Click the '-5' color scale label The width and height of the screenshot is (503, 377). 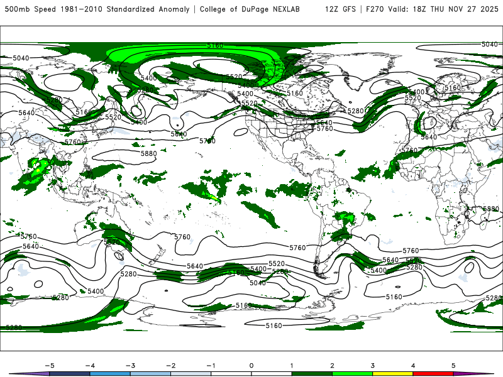coord(50,366)
